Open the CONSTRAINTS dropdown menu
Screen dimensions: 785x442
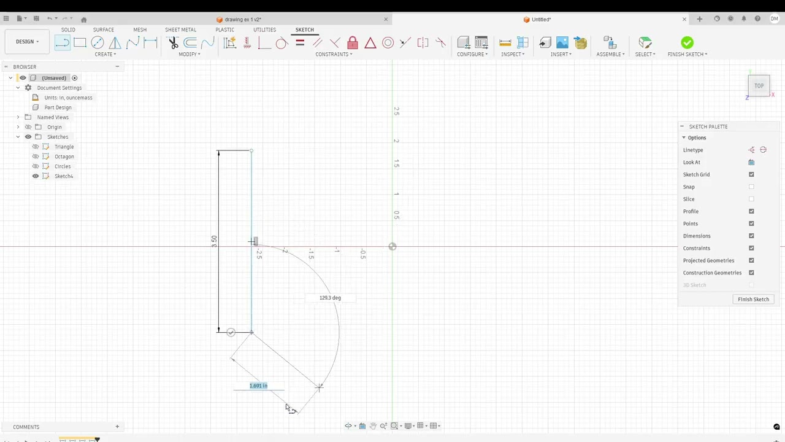coord(334,54)
